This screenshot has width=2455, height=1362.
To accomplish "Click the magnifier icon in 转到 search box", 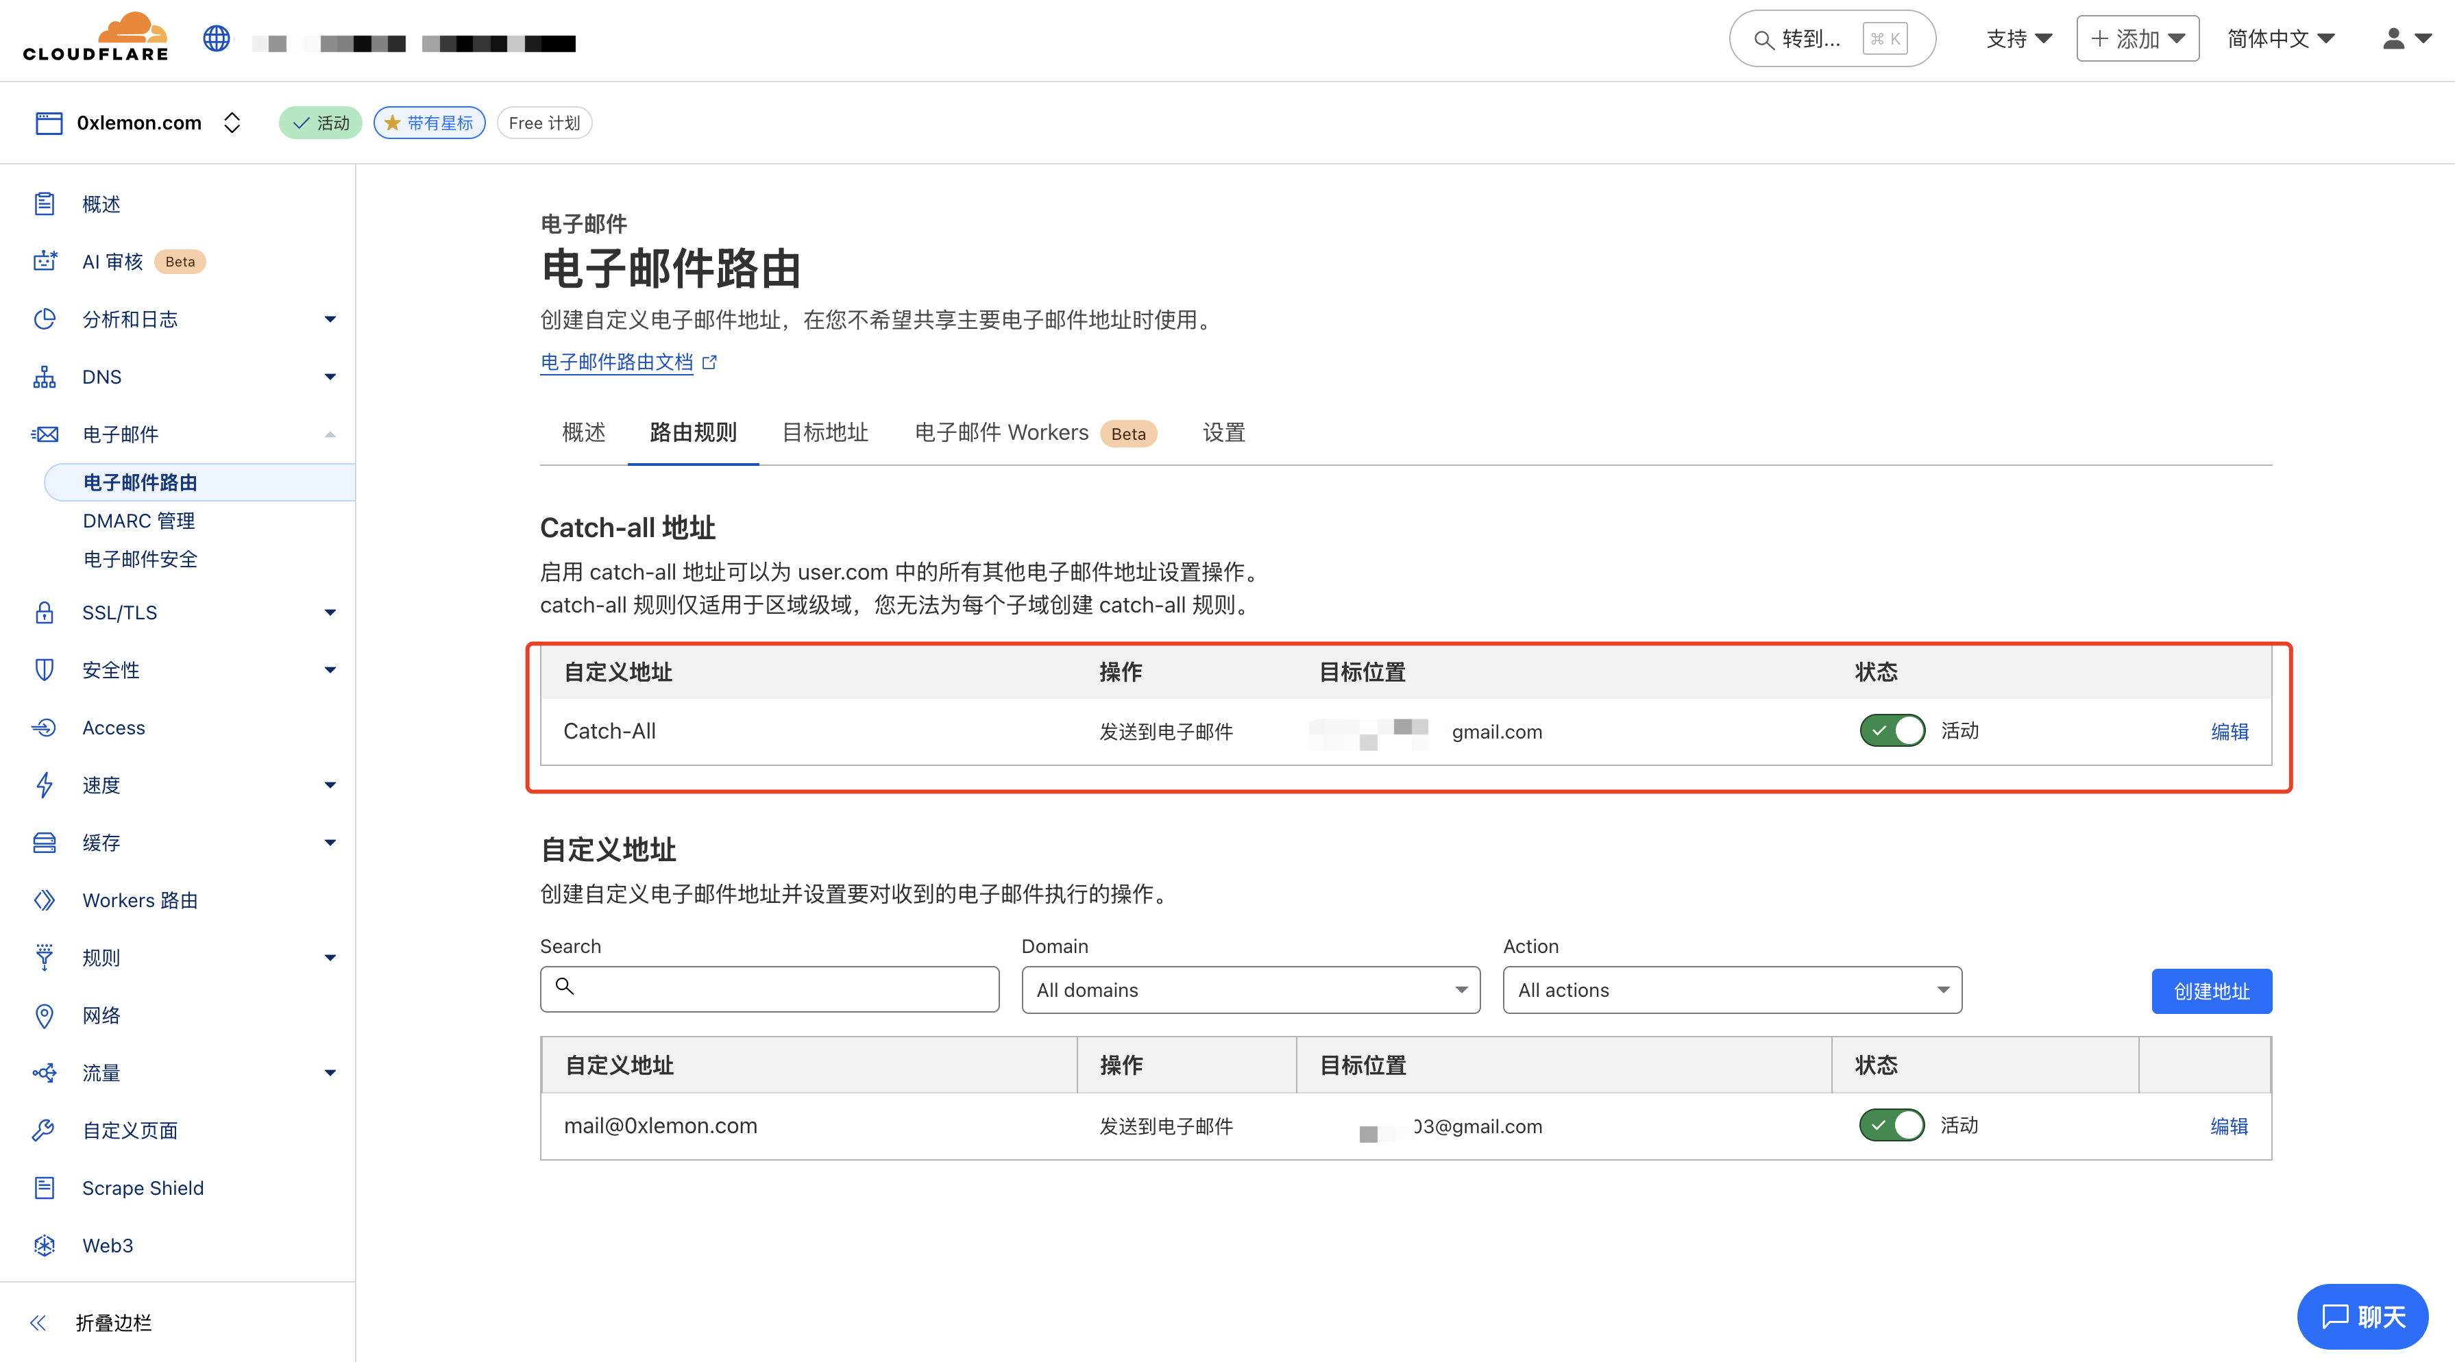I will 1764,40.
